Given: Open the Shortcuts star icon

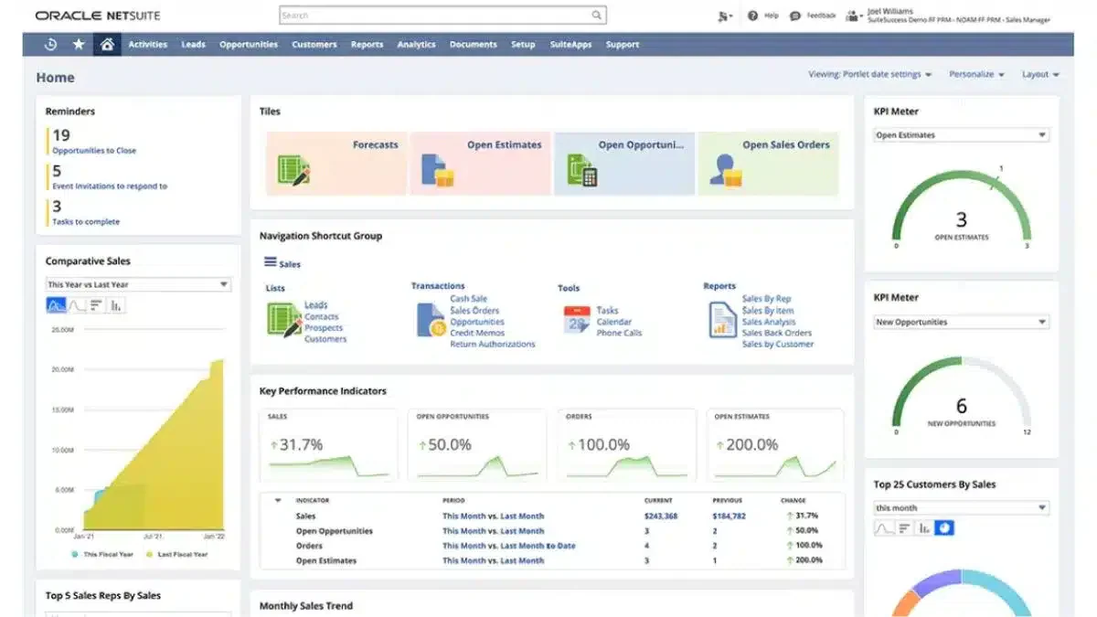Looking at the screenshot, I should [79, 44].
